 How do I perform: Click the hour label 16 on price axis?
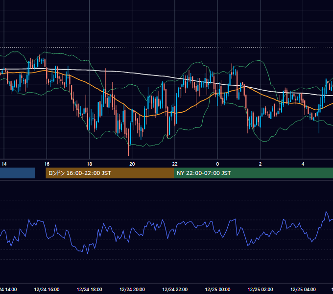(47, 164)
